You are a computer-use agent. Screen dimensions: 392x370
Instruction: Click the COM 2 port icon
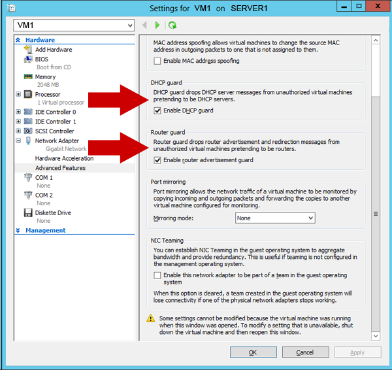(x=28, y=195)
